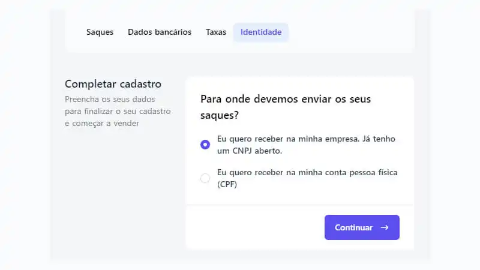Select the pessoa física CPF radio button
480x270 pixels.
click(x=205, y=178)
